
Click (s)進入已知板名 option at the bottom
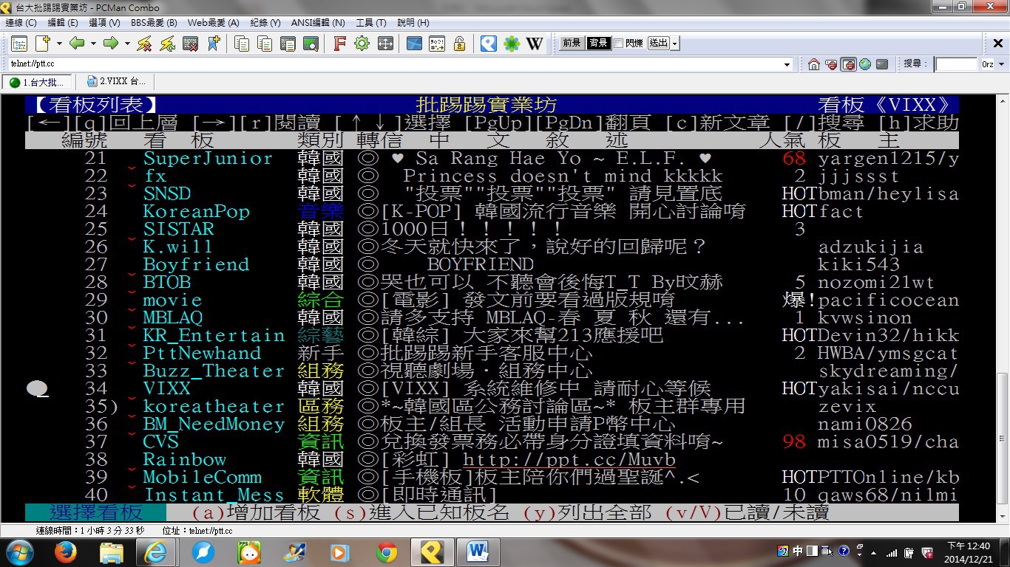[x=421, y=512]
